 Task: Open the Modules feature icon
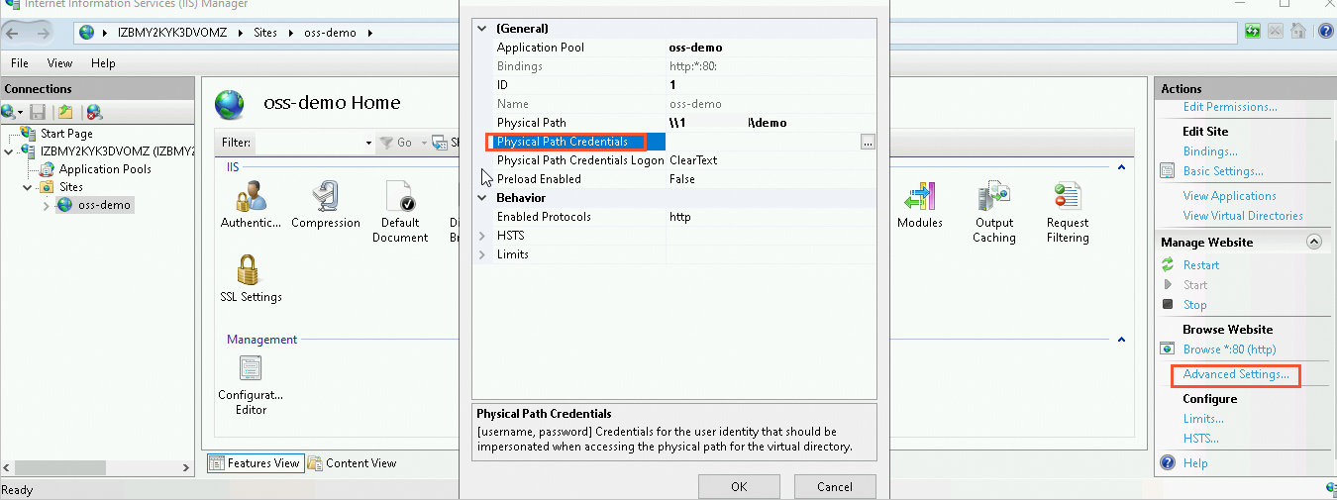[919, 196]
